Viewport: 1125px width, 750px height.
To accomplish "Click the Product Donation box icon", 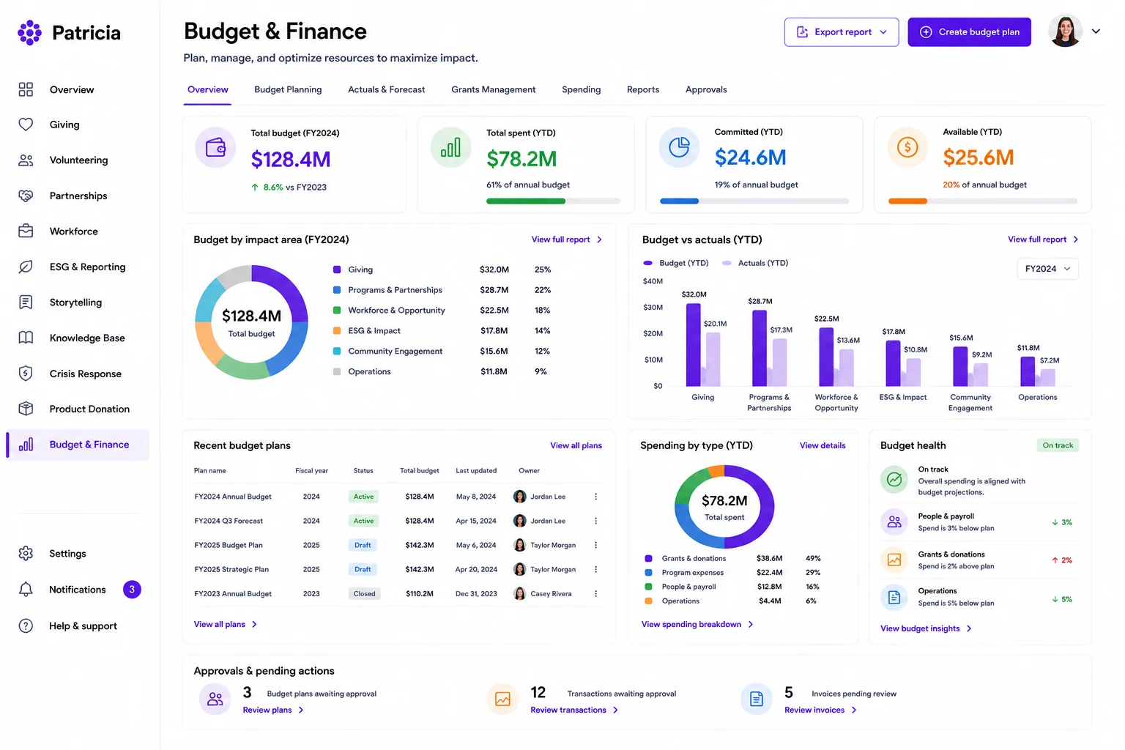I will click(26, 409).
